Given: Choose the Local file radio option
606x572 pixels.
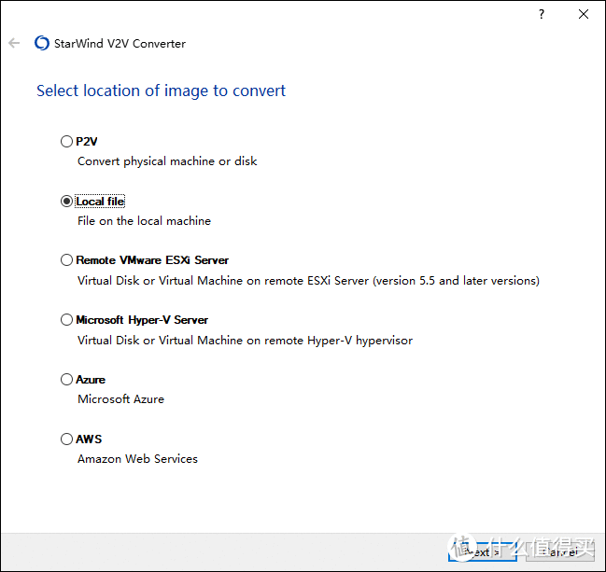Looking at the screenshot, I should point(66,202).
